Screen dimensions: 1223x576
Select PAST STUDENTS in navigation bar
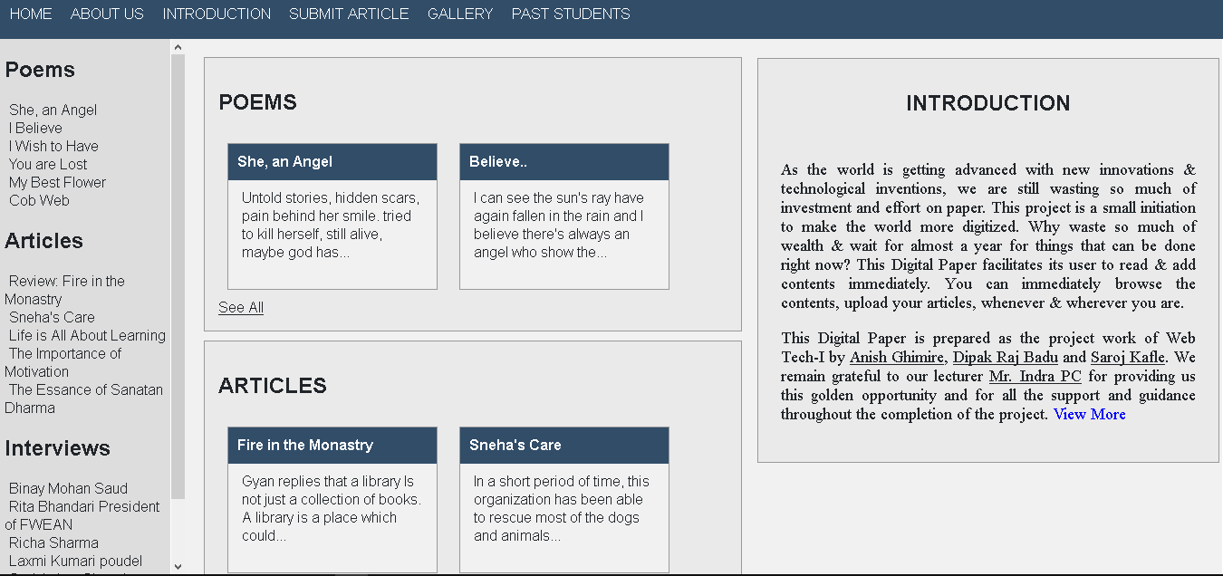pos(571,14)
